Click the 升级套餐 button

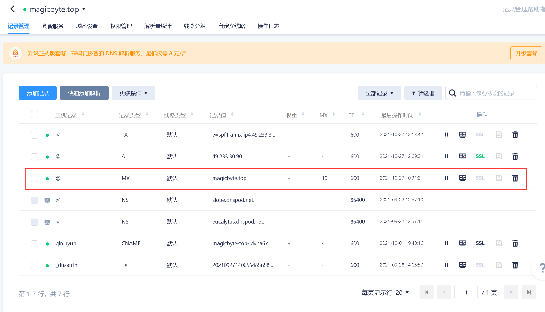coord(526,53)
